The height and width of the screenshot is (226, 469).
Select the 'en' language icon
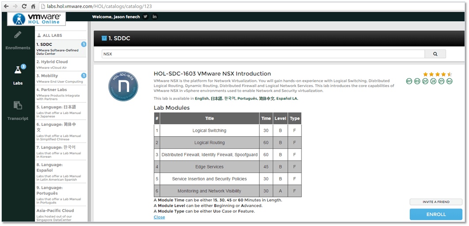click(x=409, y=81)
